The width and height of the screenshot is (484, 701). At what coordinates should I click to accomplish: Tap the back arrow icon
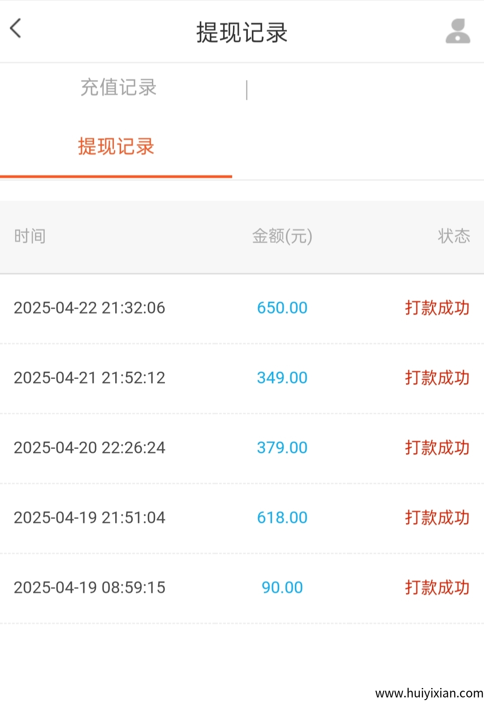[16, 29]
